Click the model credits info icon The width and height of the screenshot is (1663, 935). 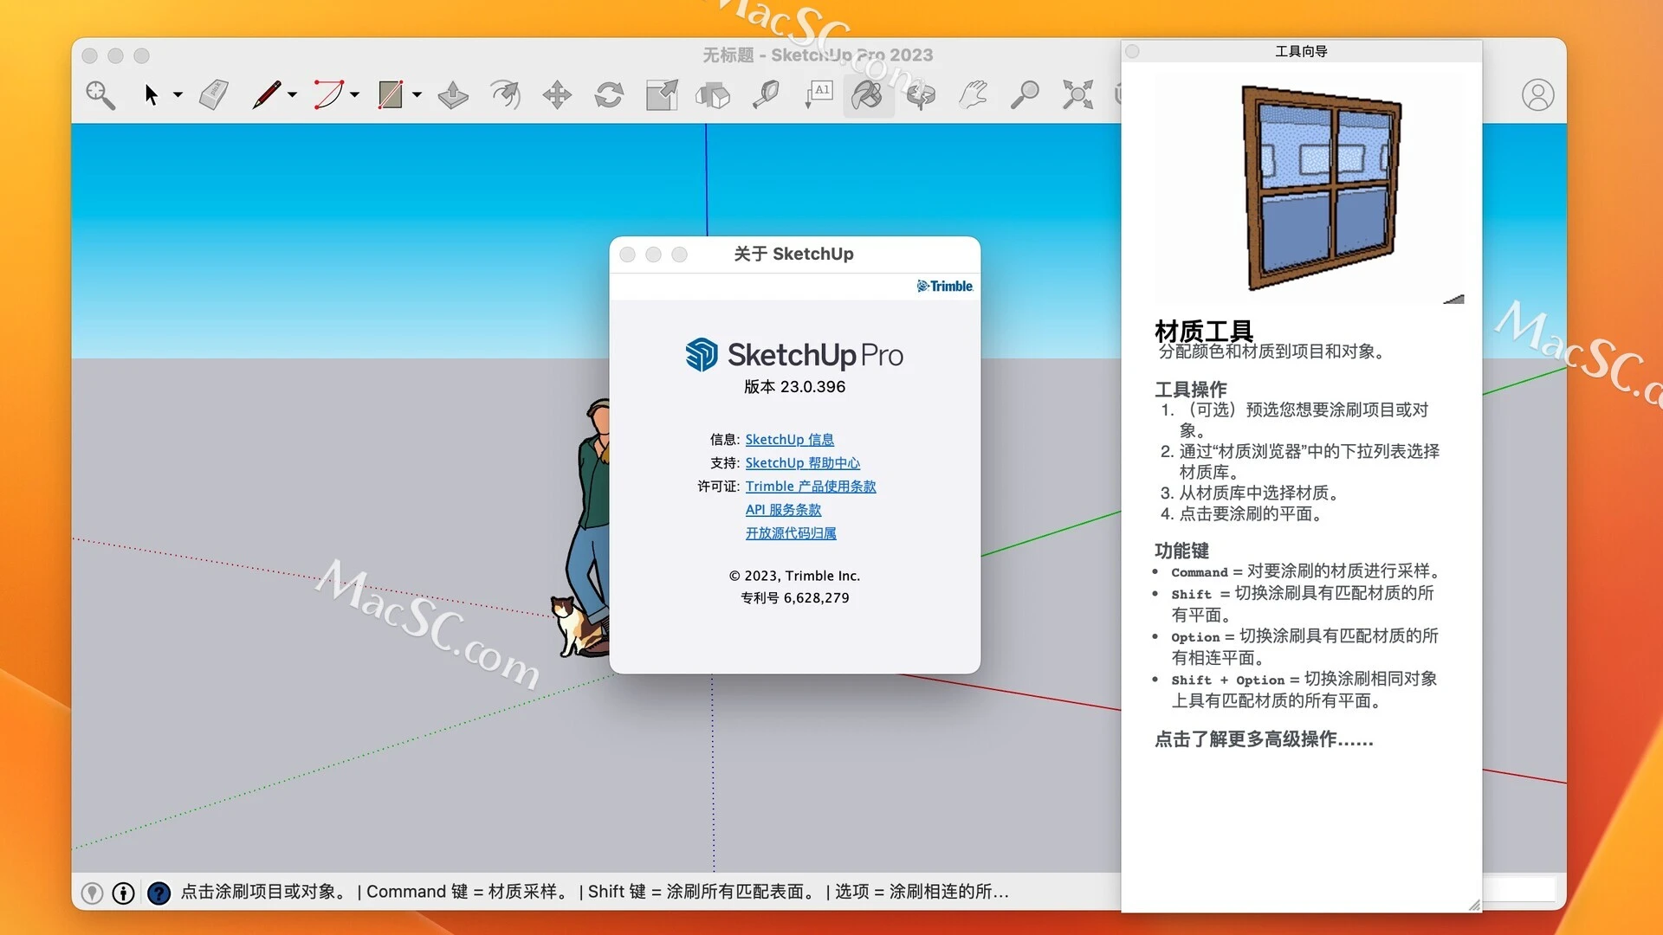click(124, 893)
